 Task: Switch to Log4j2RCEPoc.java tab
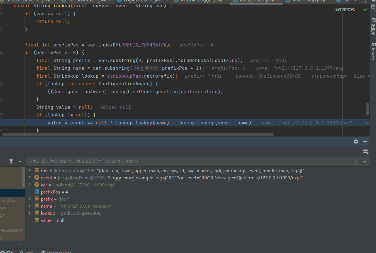(x=143, y=1)
